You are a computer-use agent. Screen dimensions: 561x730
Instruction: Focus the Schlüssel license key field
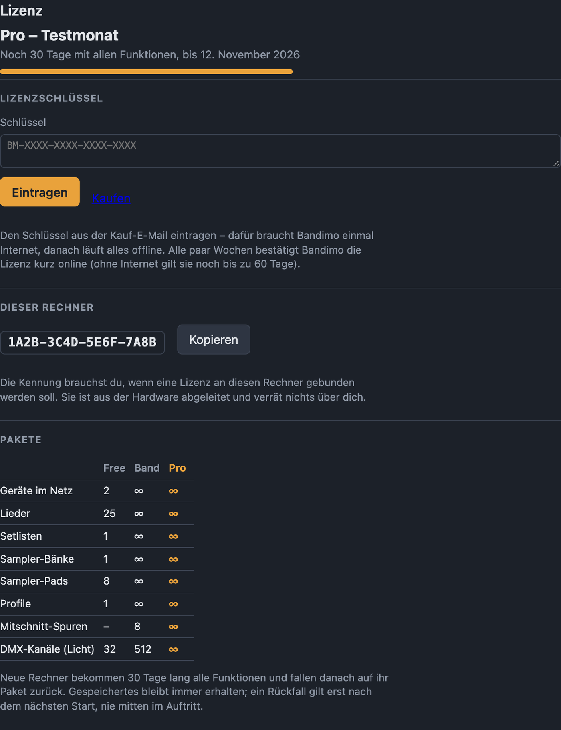click(x=280, y=151)
